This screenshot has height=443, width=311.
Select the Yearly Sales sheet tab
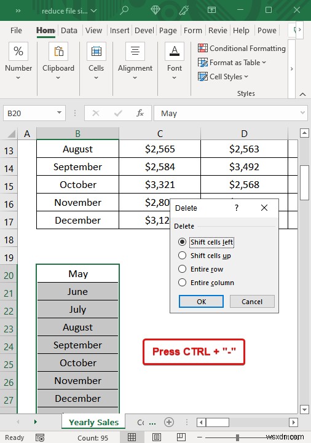pos(93,422)
